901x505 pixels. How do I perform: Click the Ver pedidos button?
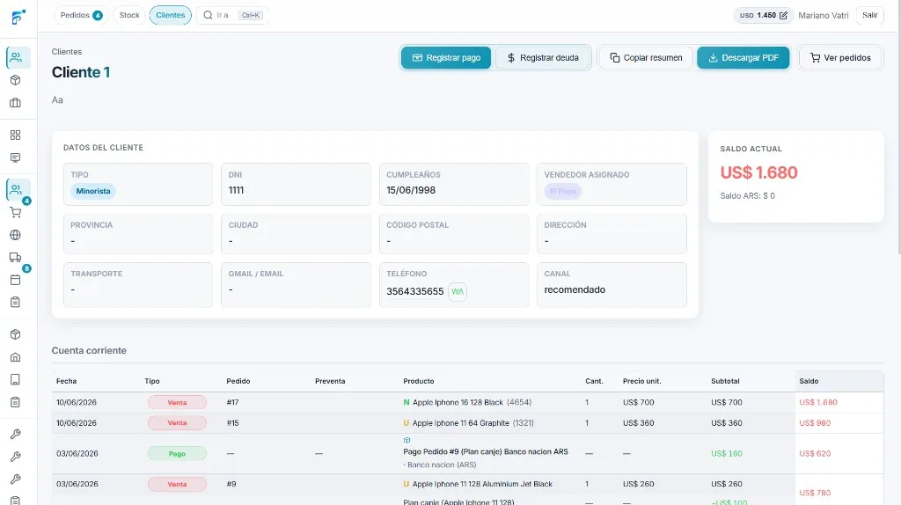coord(840,57)
